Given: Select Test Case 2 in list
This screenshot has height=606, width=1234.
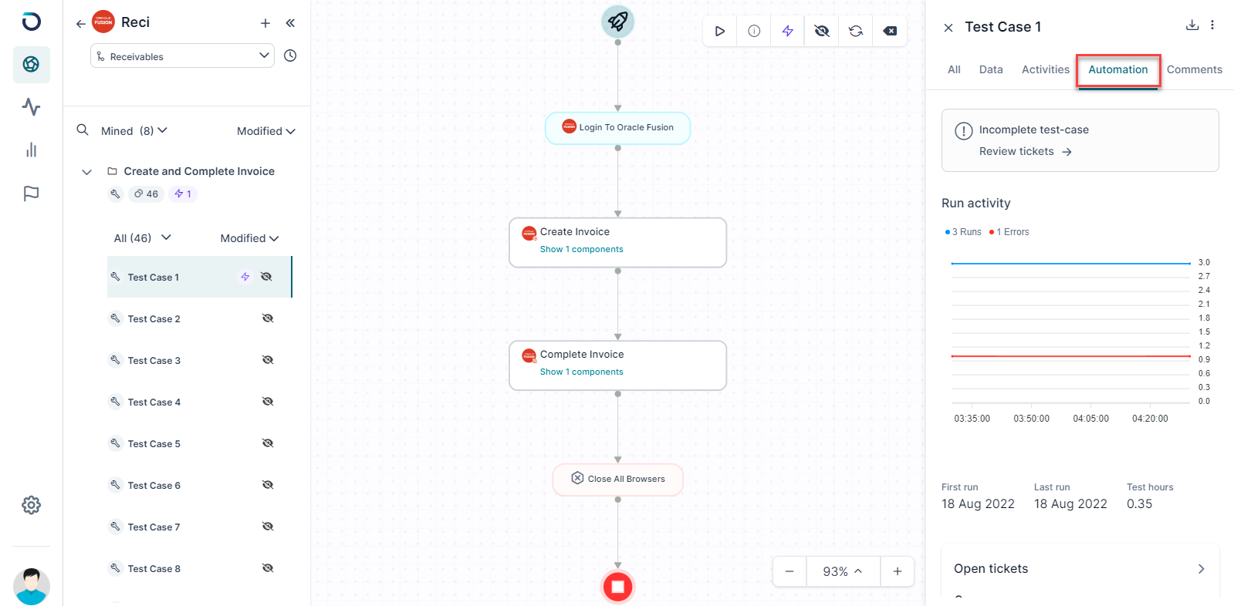Looking at the screenshot, I should click(x=200, y=318).
